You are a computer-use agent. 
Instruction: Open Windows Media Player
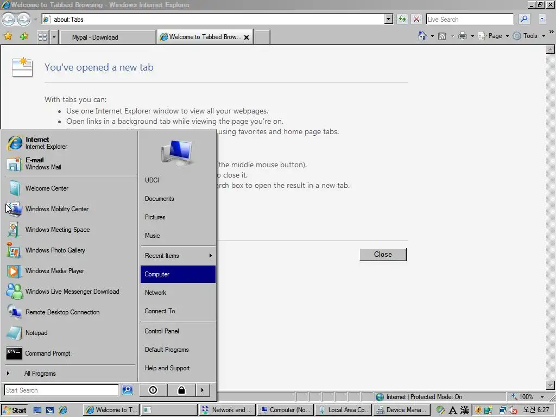[x=70, y=270]
